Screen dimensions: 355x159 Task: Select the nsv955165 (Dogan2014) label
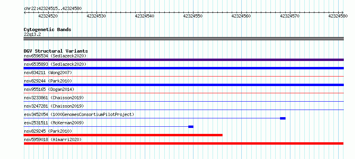pos(49,89)
